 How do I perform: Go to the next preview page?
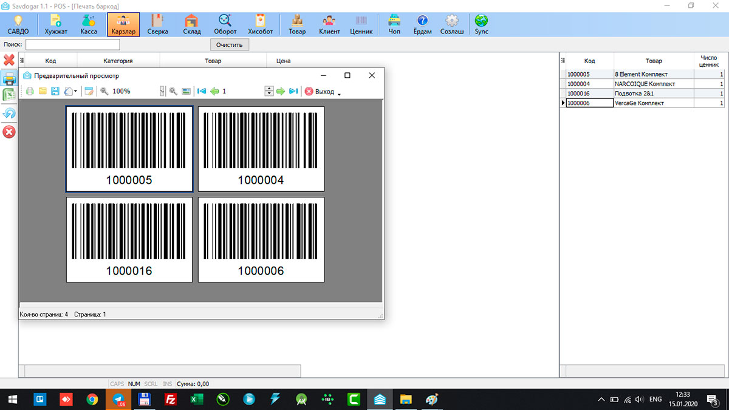(x=281, y=91)
